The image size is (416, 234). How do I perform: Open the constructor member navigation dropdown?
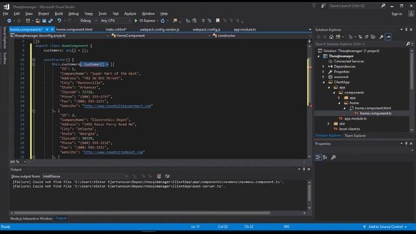click(261, 36)
